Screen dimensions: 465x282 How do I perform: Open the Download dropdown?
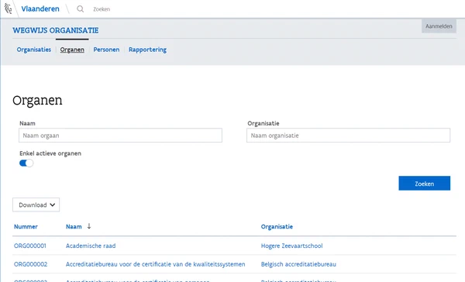click(36, 205)
